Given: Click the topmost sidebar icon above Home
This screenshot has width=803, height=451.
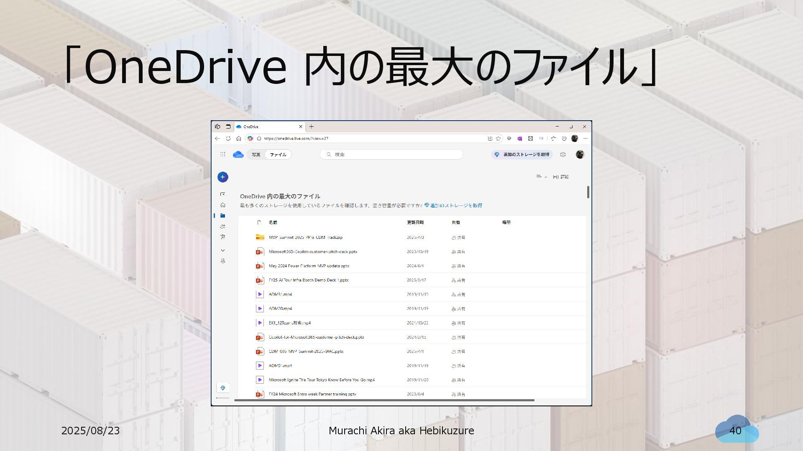Looking at the screenshot, I should click(x=223, y=194).
